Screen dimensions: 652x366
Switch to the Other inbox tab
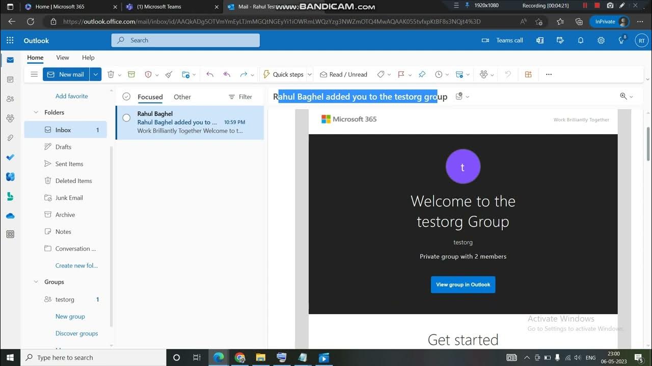pos(182,97)
